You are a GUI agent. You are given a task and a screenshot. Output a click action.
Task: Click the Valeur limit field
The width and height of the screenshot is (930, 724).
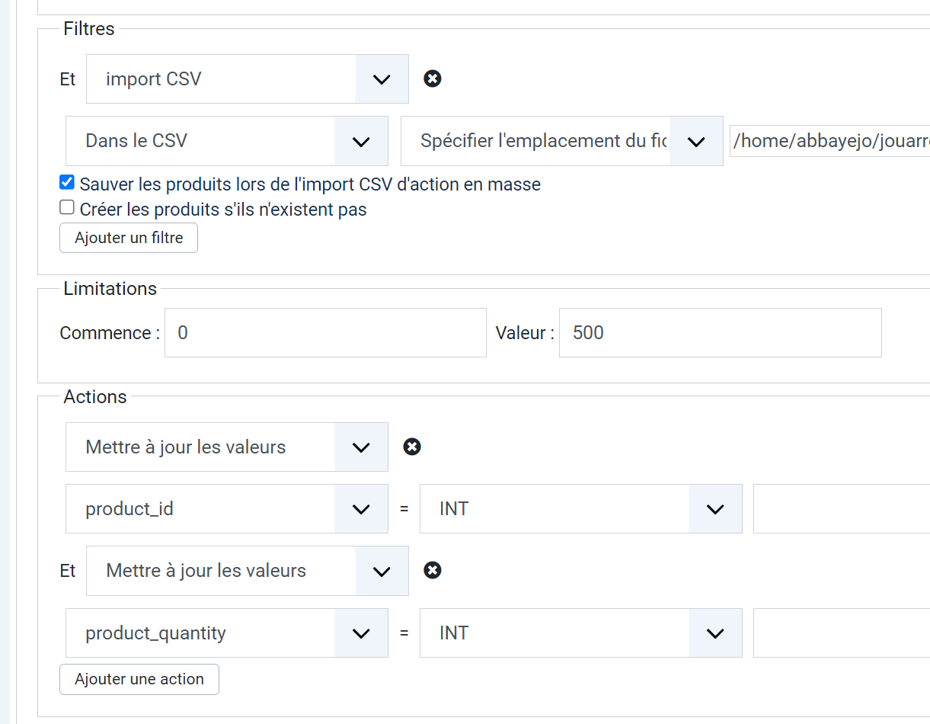(720, 333)
